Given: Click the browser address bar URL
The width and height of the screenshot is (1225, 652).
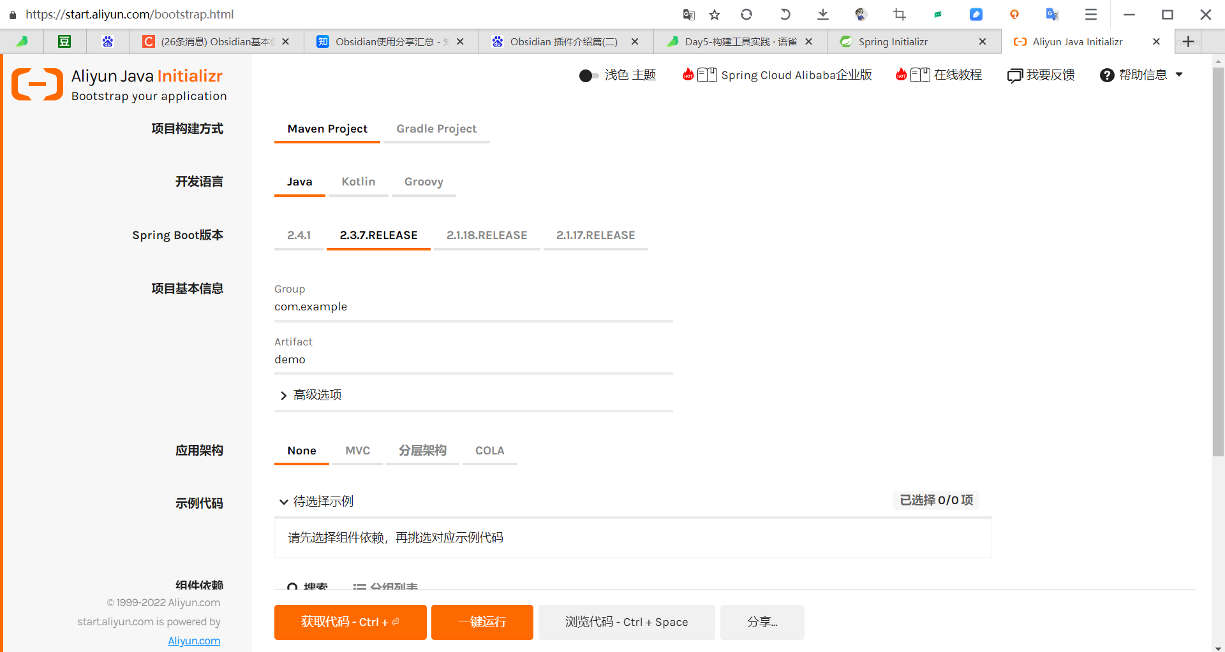Looking at the screenshot, I should pos(130,14).
